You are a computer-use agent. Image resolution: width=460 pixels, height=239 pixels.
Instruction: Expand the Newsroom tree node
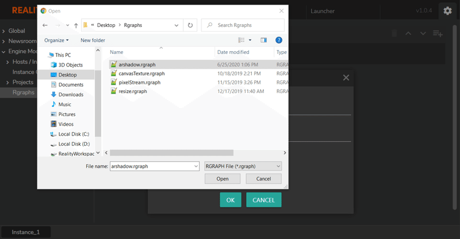click(x=3, y=41)
